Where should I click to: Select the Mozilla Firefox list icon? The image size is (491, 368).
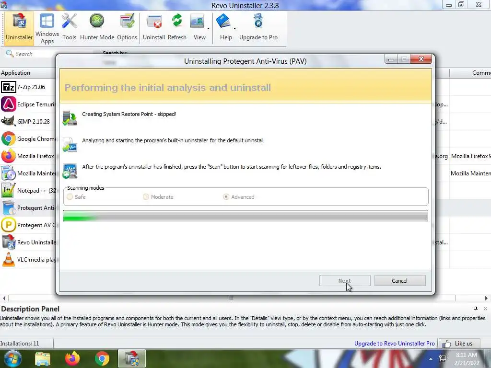pos(9,156)
